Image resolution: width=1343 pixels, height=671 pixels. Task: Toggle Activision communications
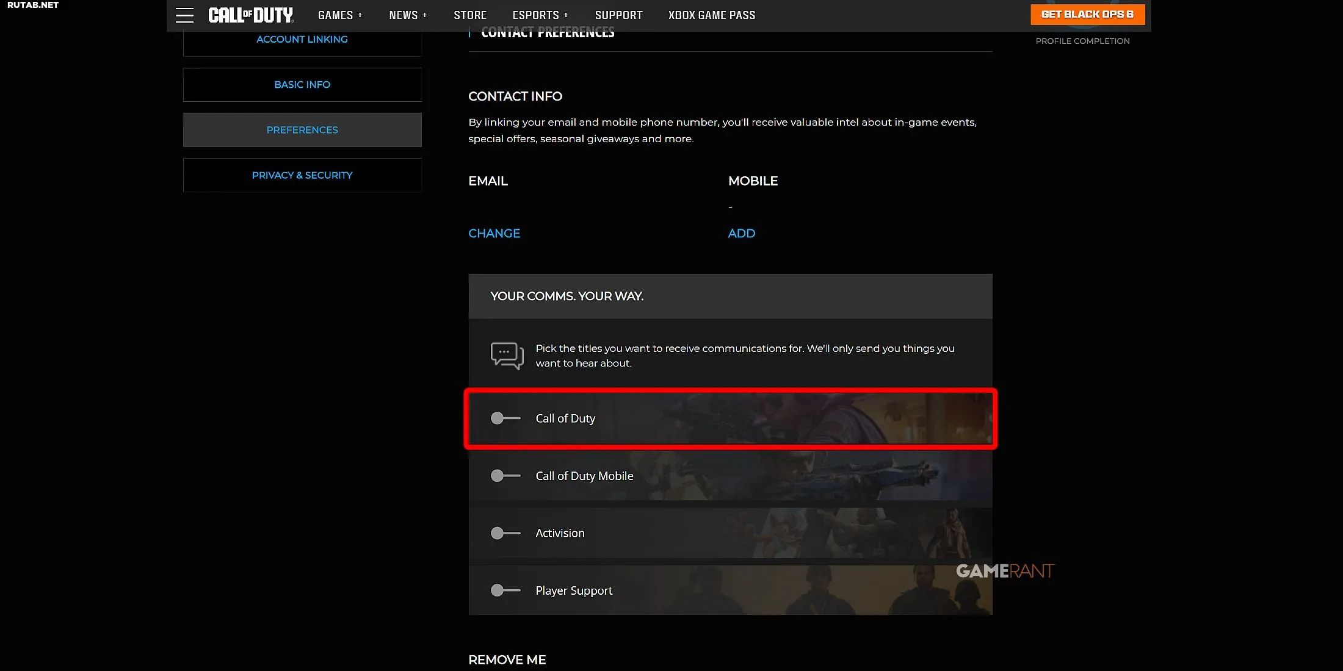505,533
